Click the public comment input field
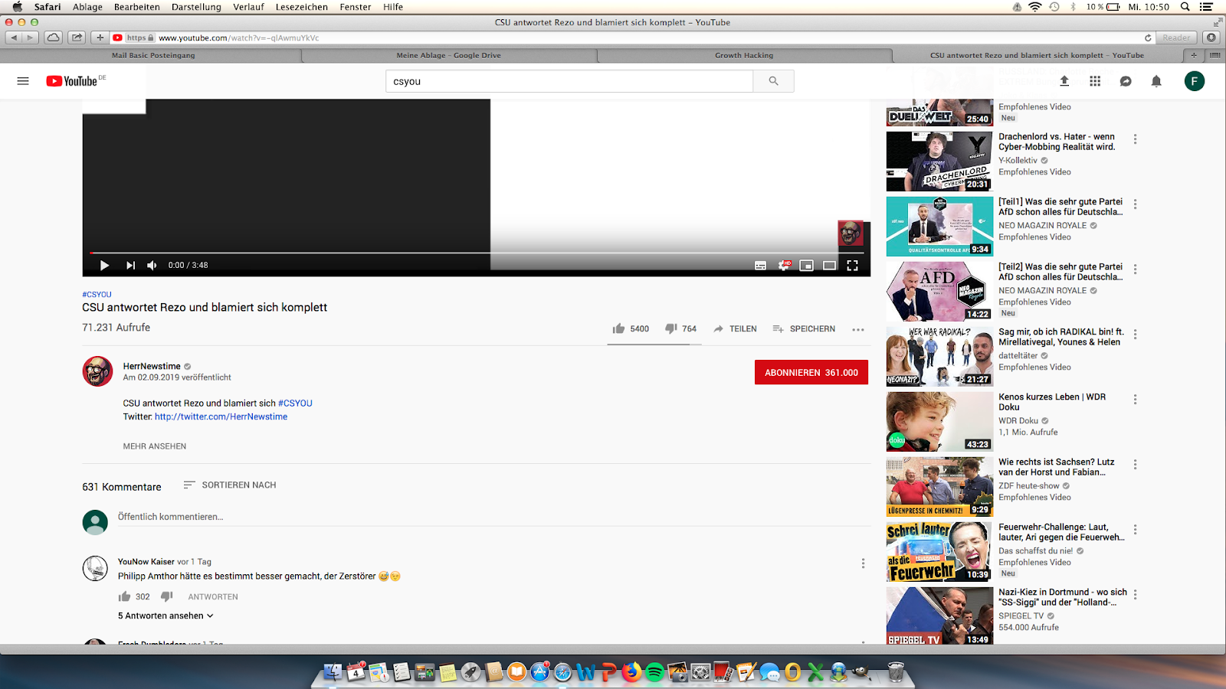The width and height of the screenshot is (1226, 689). (494, 518)
